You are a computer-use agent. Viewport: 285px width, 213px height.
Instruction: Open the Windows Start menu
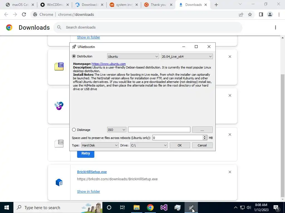7,207
